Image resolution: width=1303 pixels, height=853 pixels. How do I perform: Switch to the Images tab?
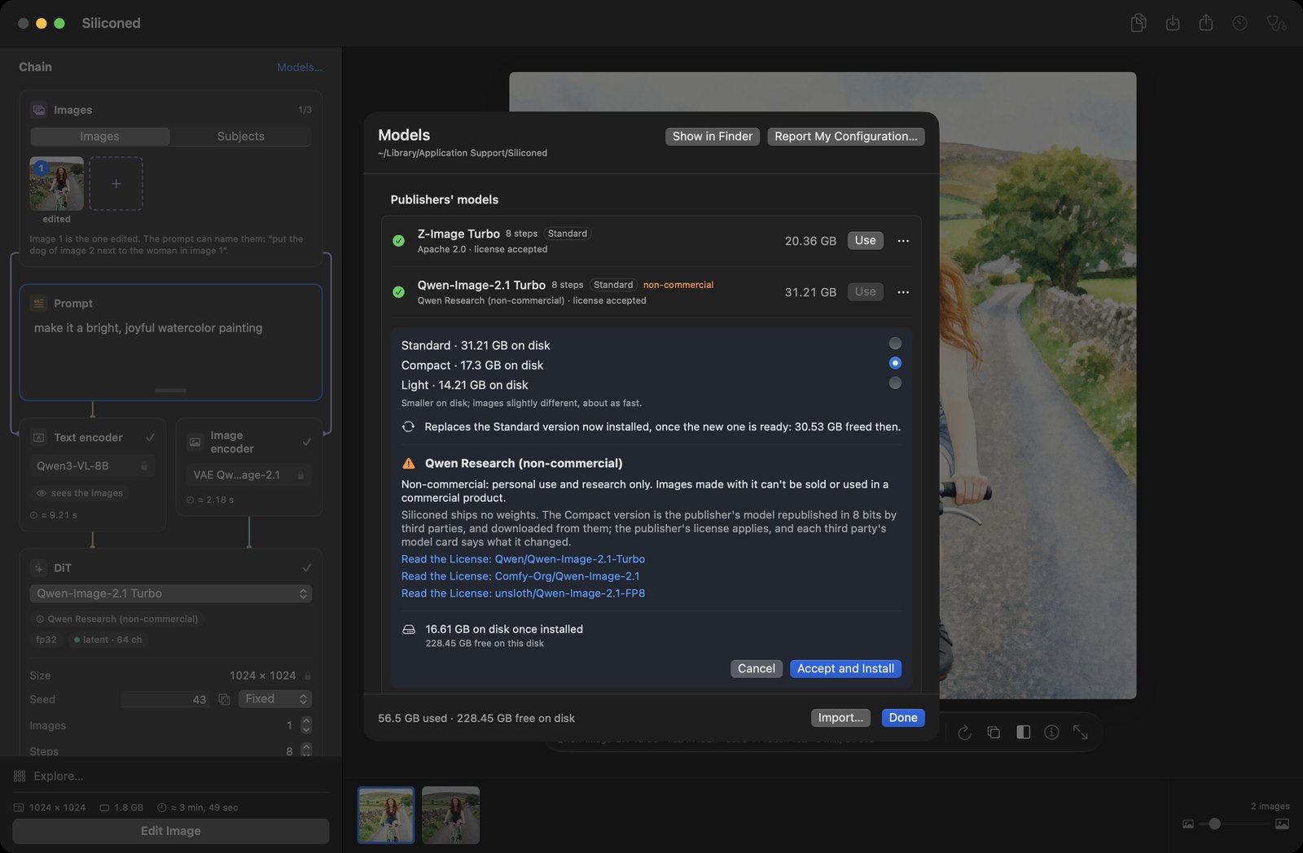point(100,136)
